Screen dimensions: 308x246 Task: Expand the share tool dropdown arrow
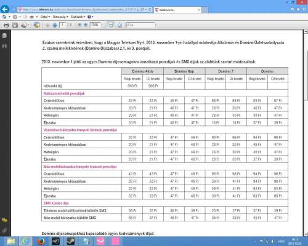pos(28,25)
